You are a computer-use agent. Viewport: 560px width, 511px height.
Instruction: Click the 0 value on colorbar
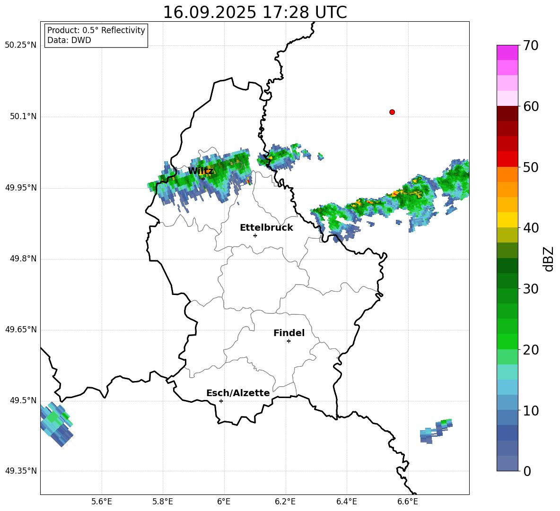[x=527, y=471]
